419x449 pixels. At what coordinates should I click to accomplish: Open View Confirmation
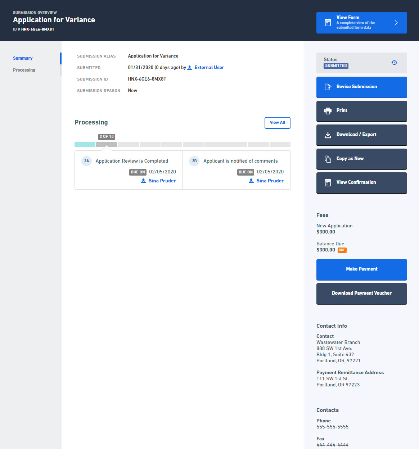[x=361, y=183]
